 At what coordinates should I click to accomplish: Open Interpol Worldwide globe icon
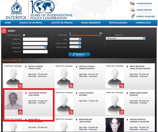coord(133,16)
